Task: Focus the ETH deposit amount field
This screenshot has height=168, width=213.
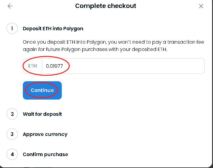Action: [122, 66]
